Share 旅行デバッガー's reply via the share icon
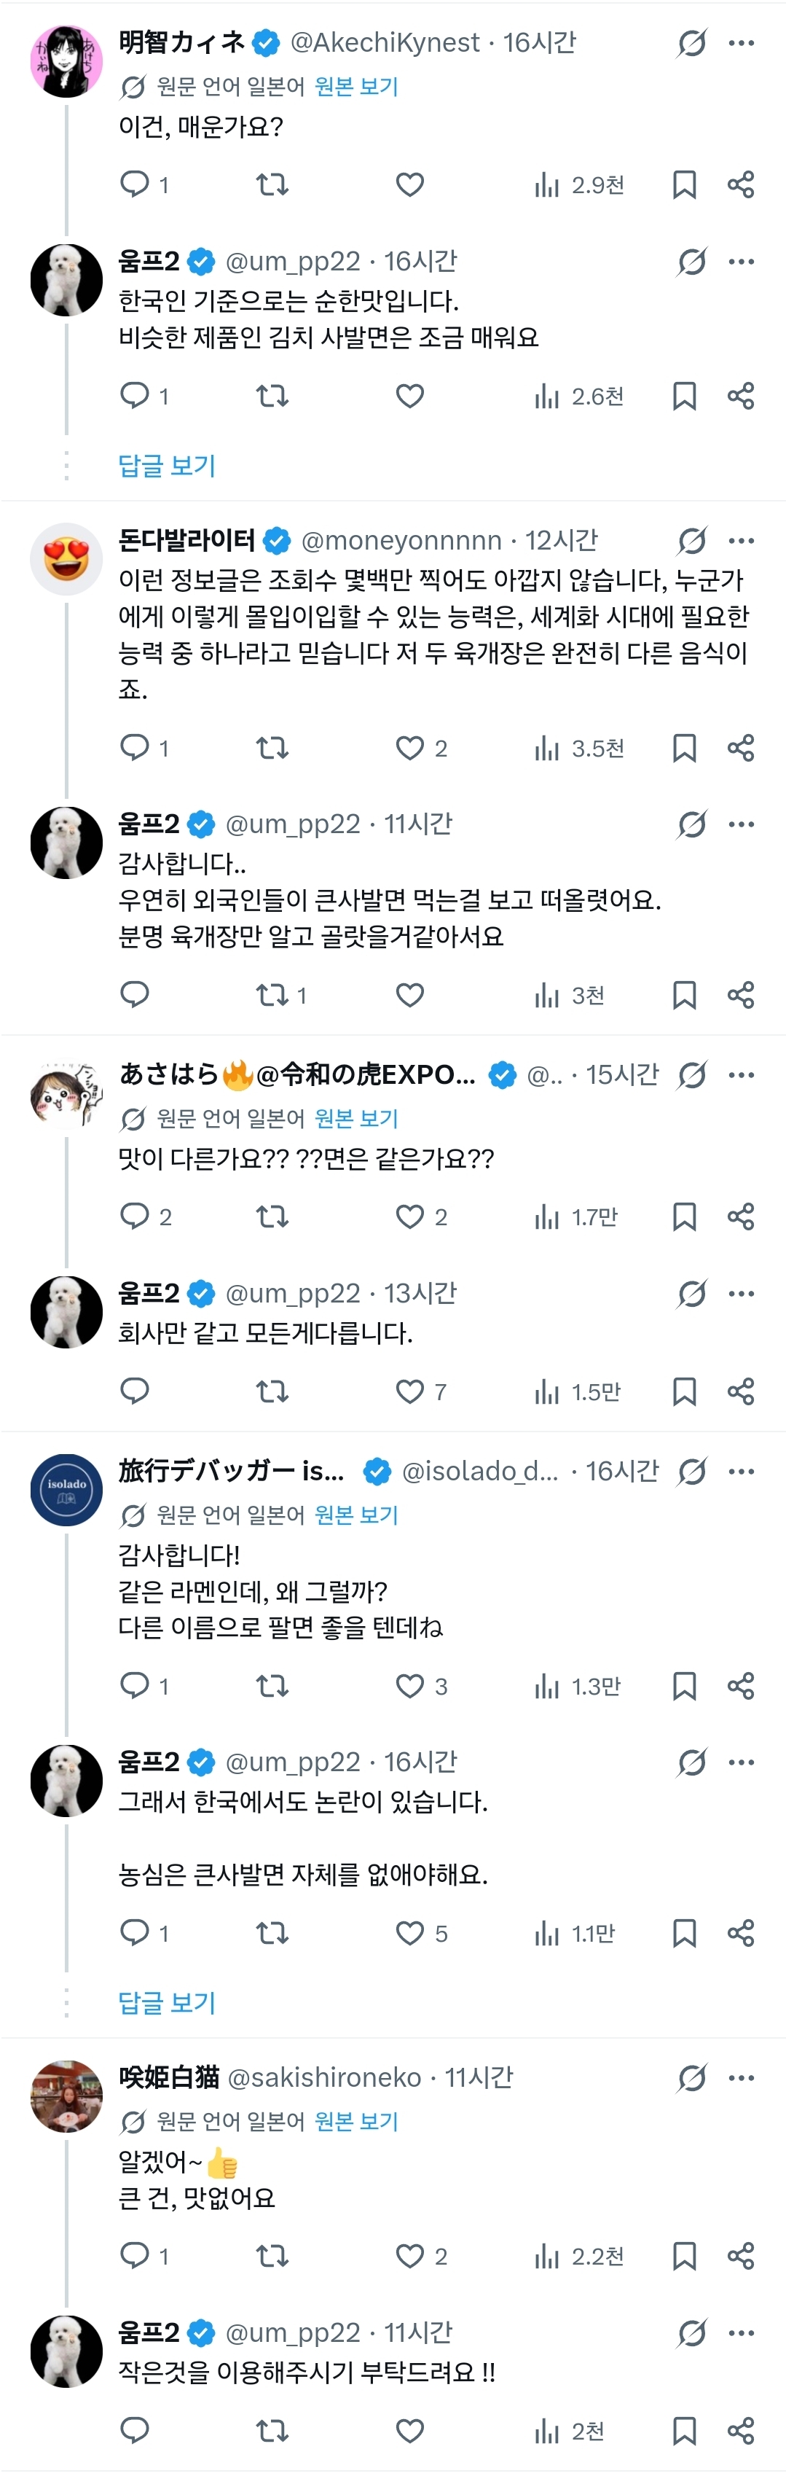 point(741,1686)
